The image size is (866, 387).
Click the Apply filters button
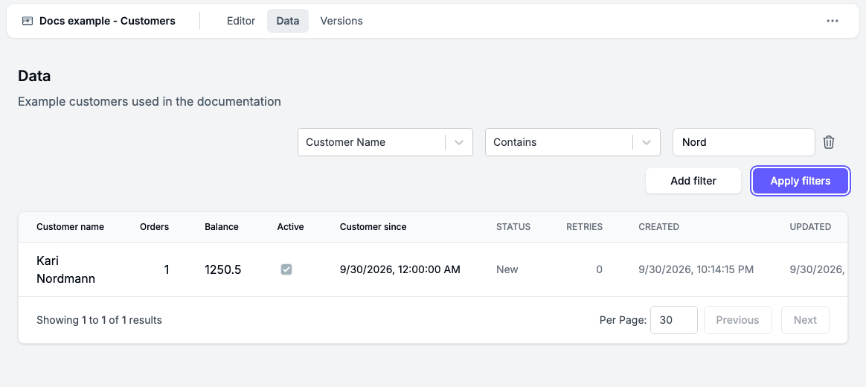tap(801, 181)
